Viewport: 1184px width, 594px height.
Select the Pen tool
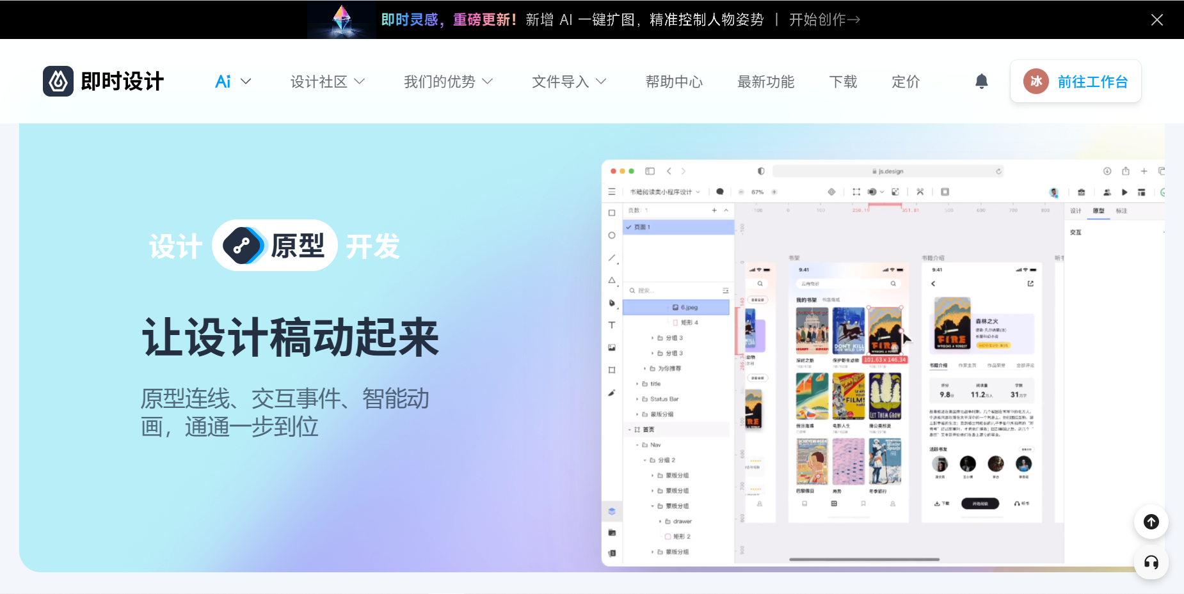(612, 303)
